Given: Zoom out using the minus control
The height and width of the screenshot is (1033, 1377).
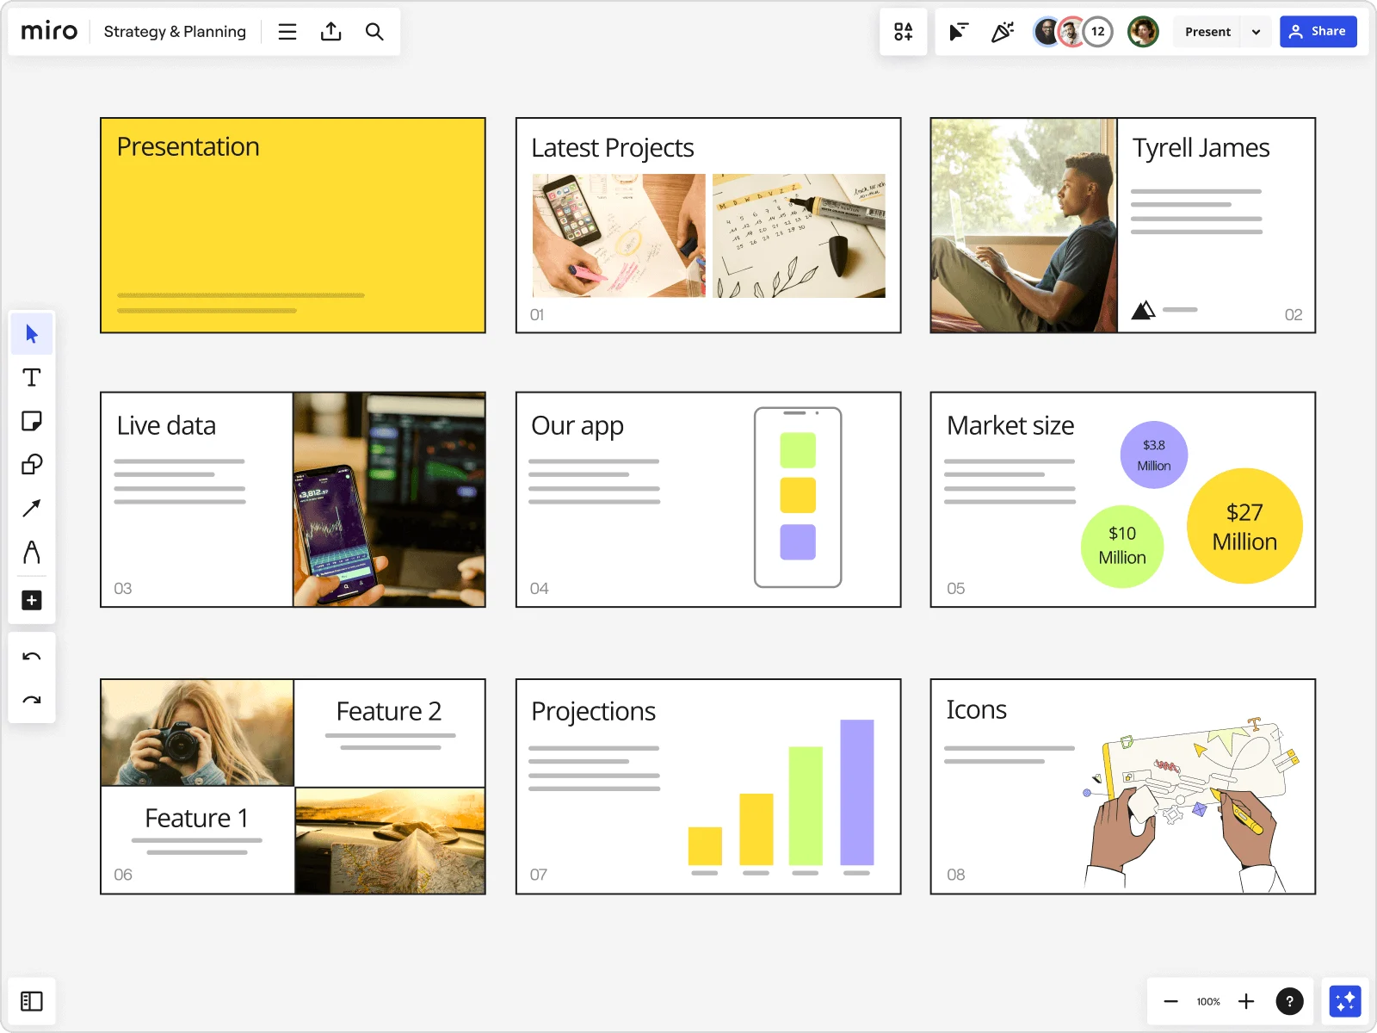Looking at the screenshot, I should pyautogui.click(x=1170, y=1001).
